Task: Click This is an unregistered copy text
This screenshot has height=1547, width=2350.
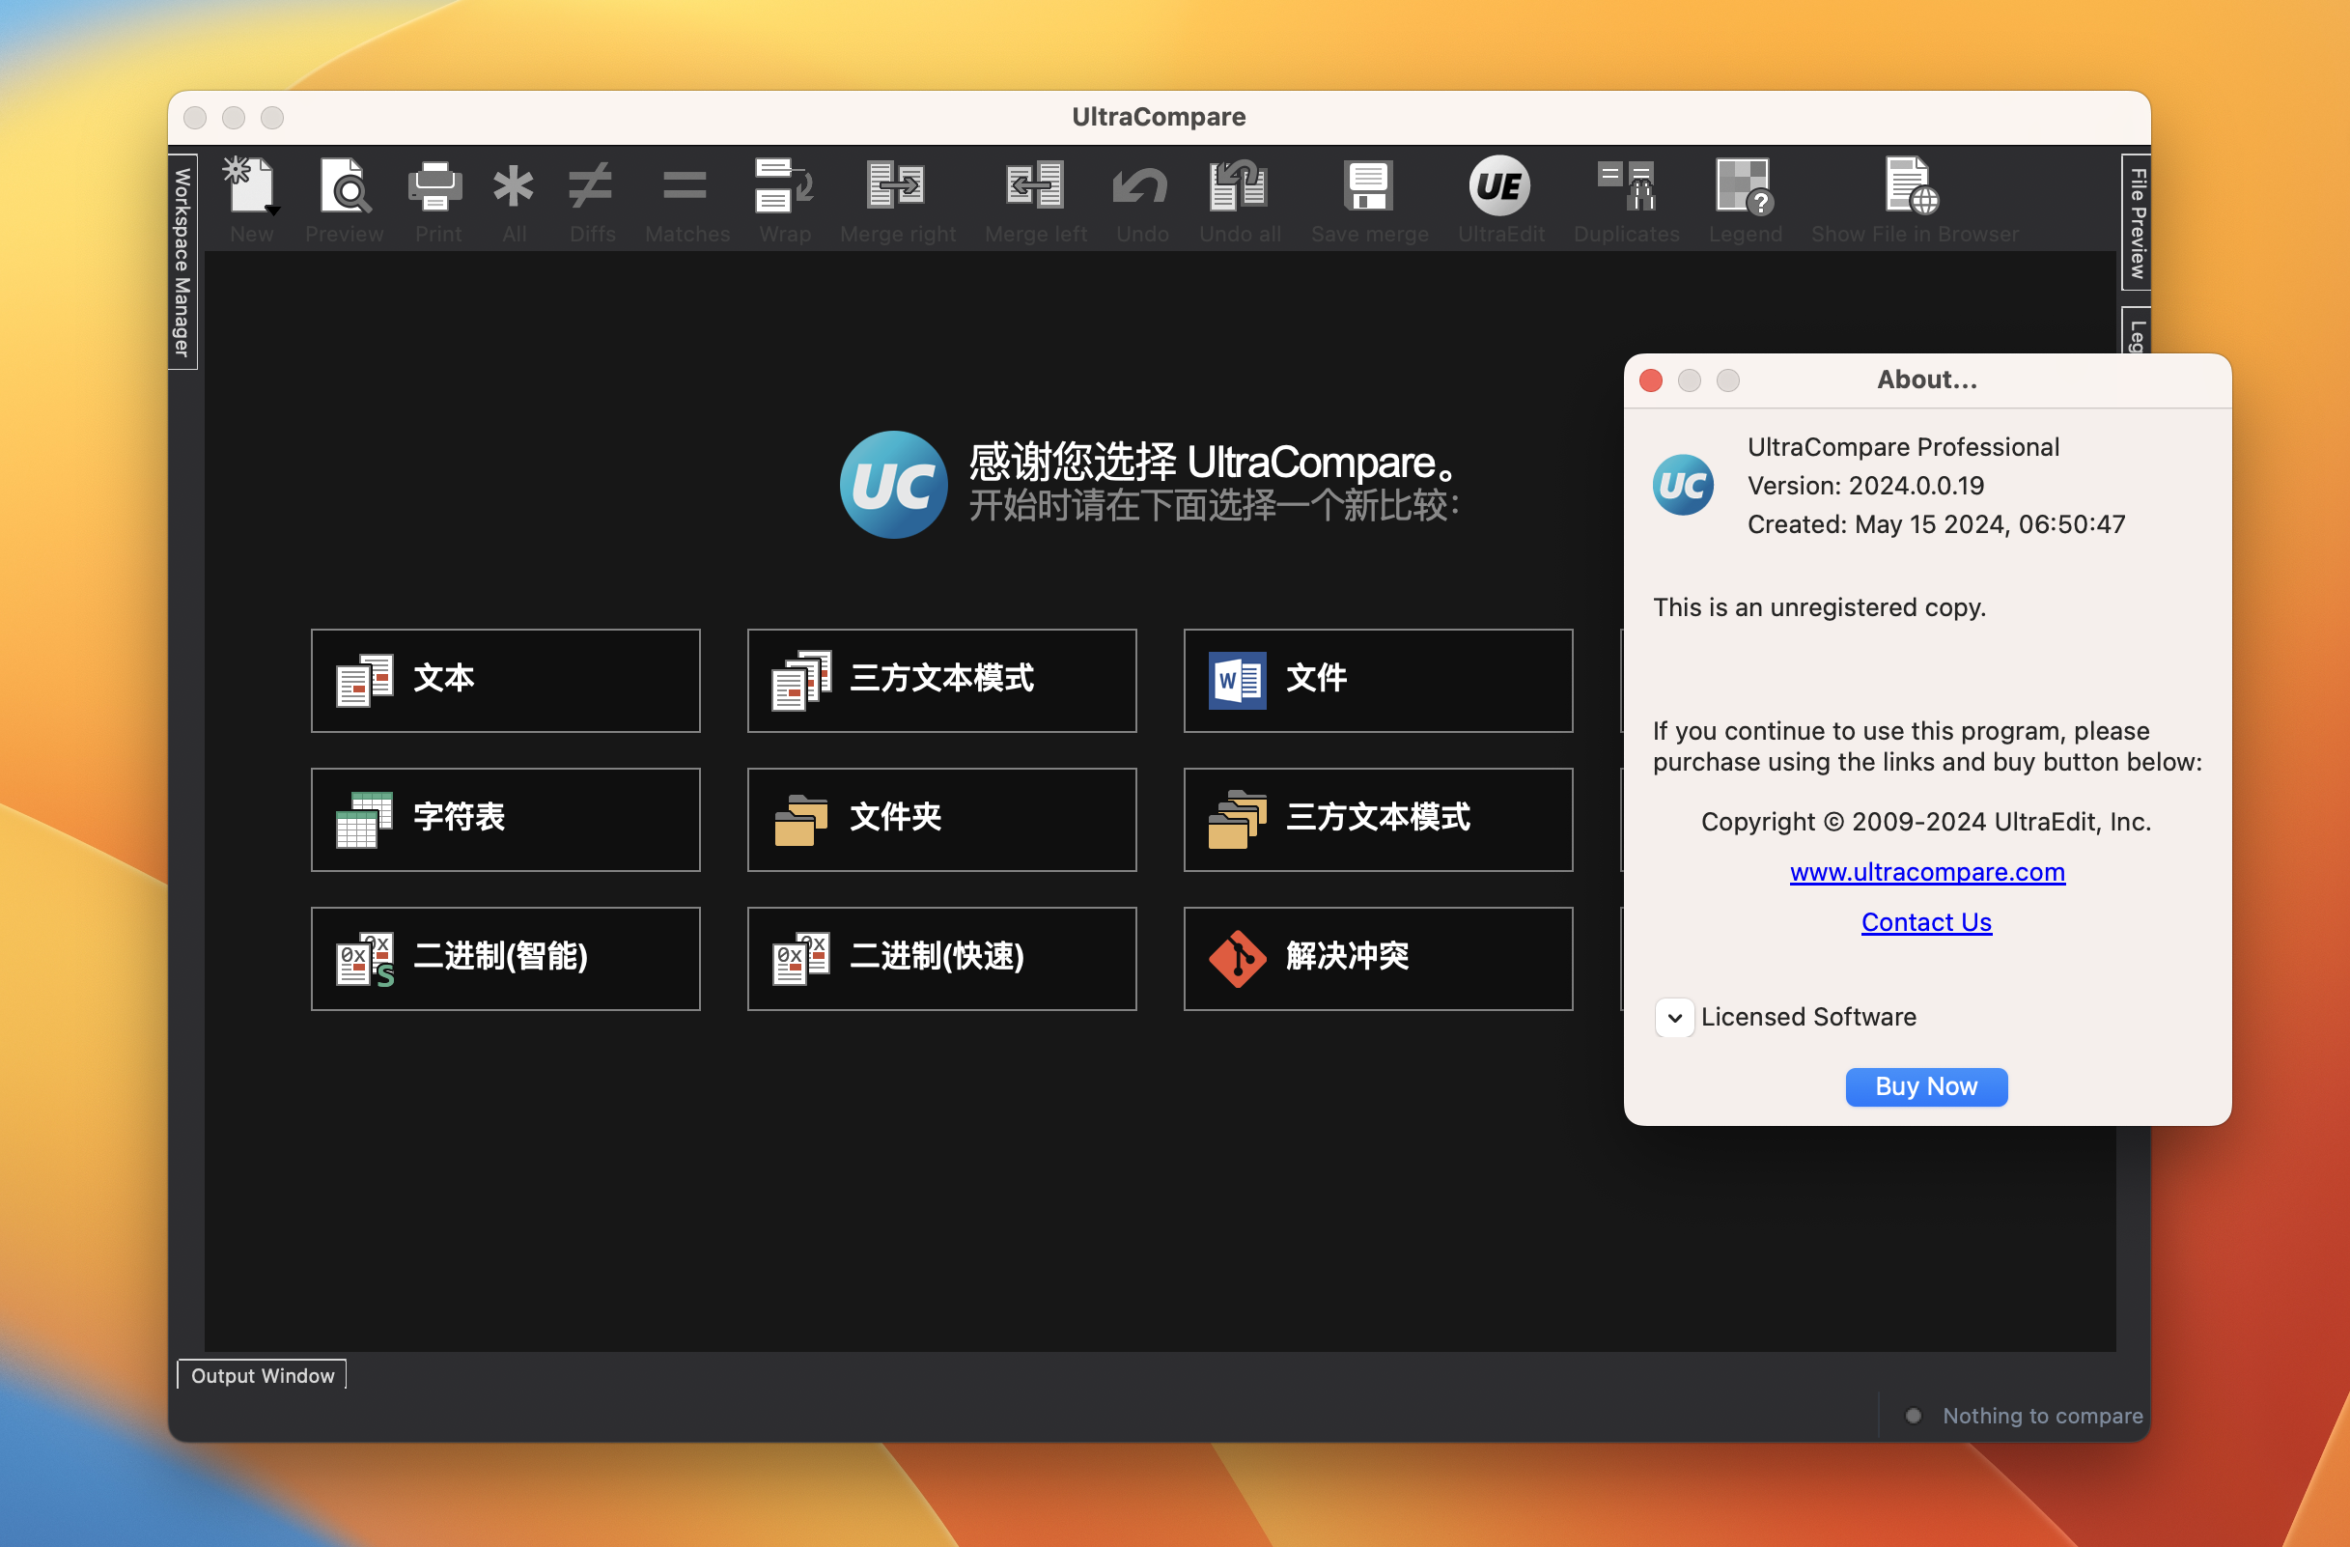Action: point(1819,606)
